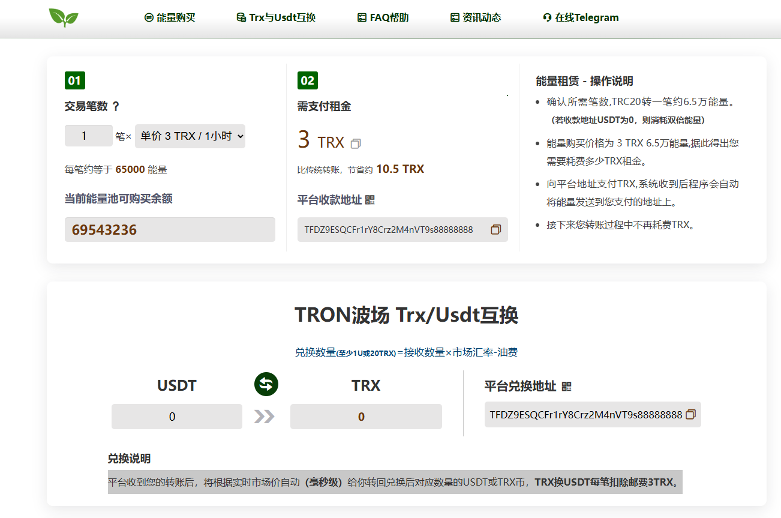Open the 能量购买 menu item
The image size is (781, 518).
[170, 17]
